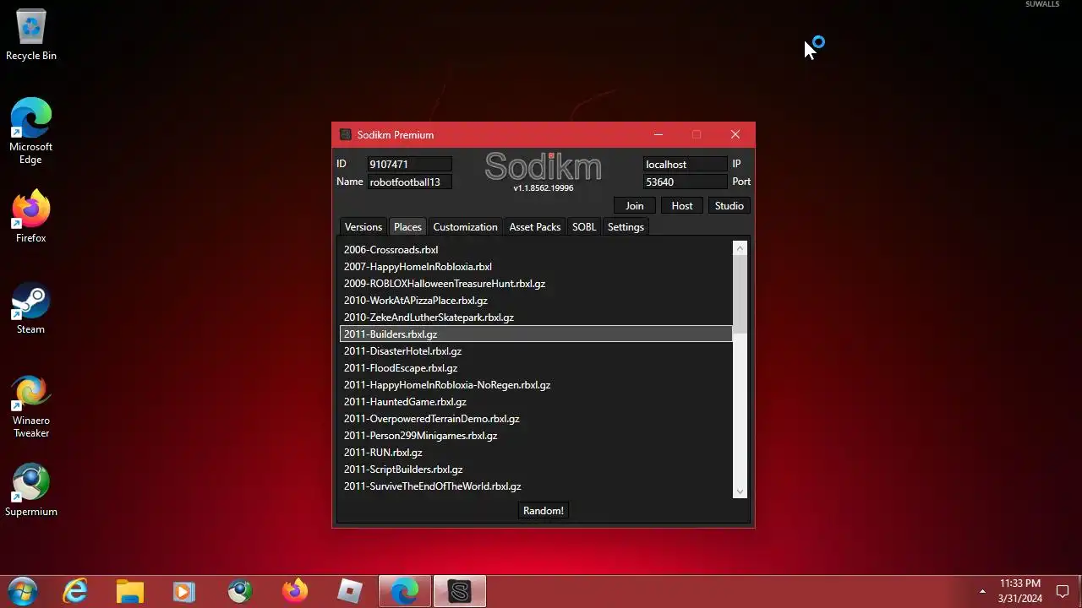Click the ID field containing 9107471
Screen dimensions: 1082x608
409,165
